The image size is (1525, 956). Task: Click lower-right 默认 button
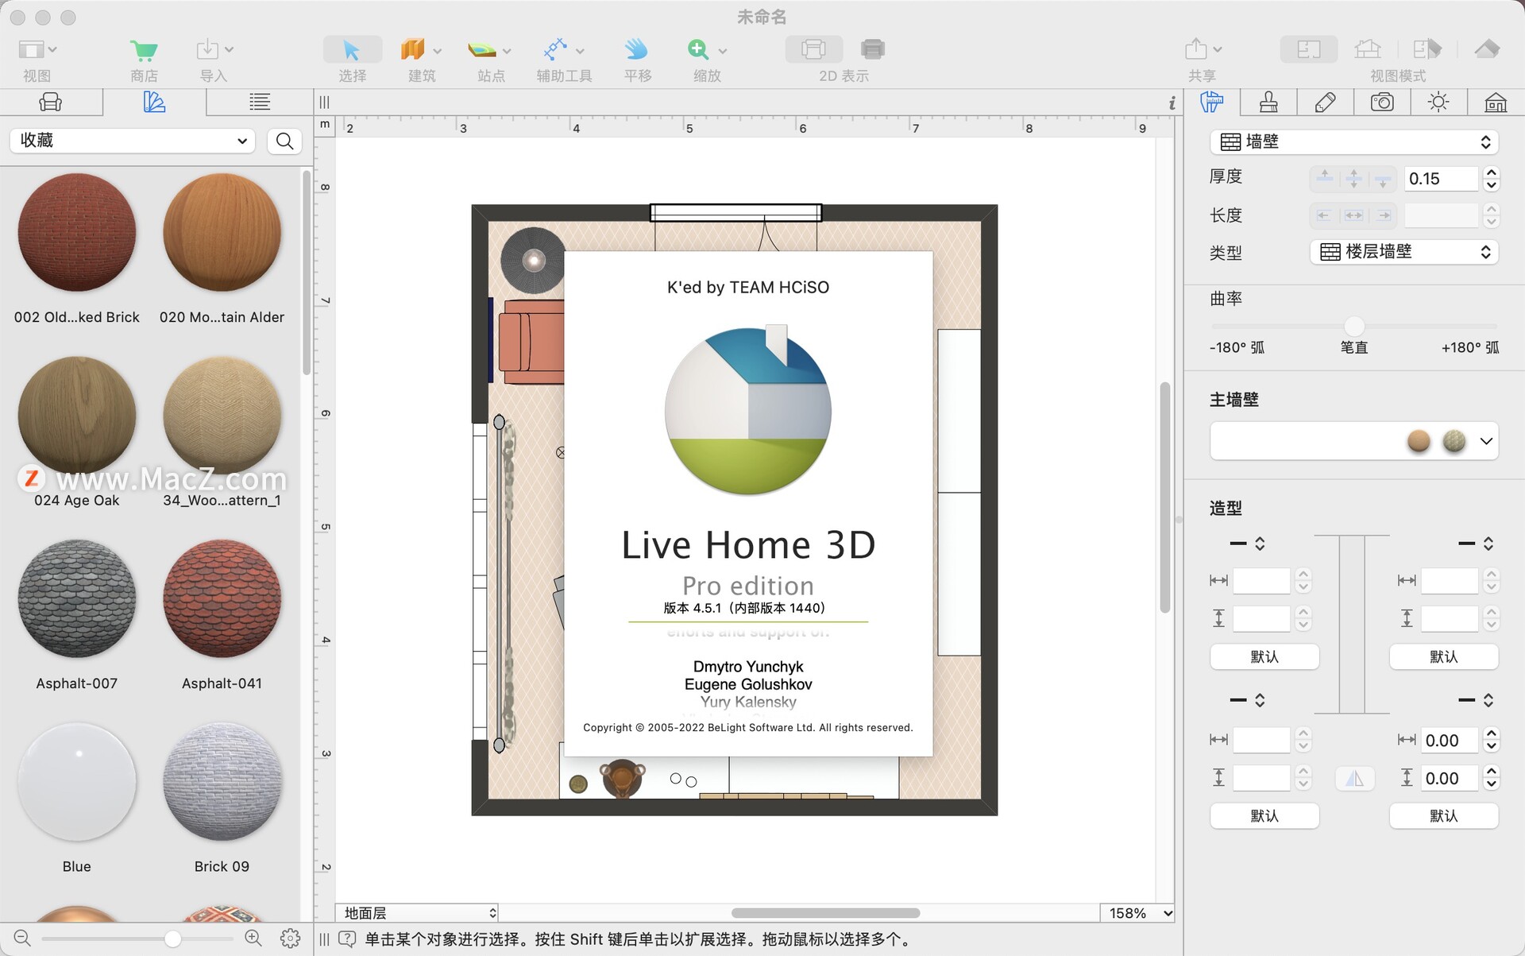coord(1443,815)
